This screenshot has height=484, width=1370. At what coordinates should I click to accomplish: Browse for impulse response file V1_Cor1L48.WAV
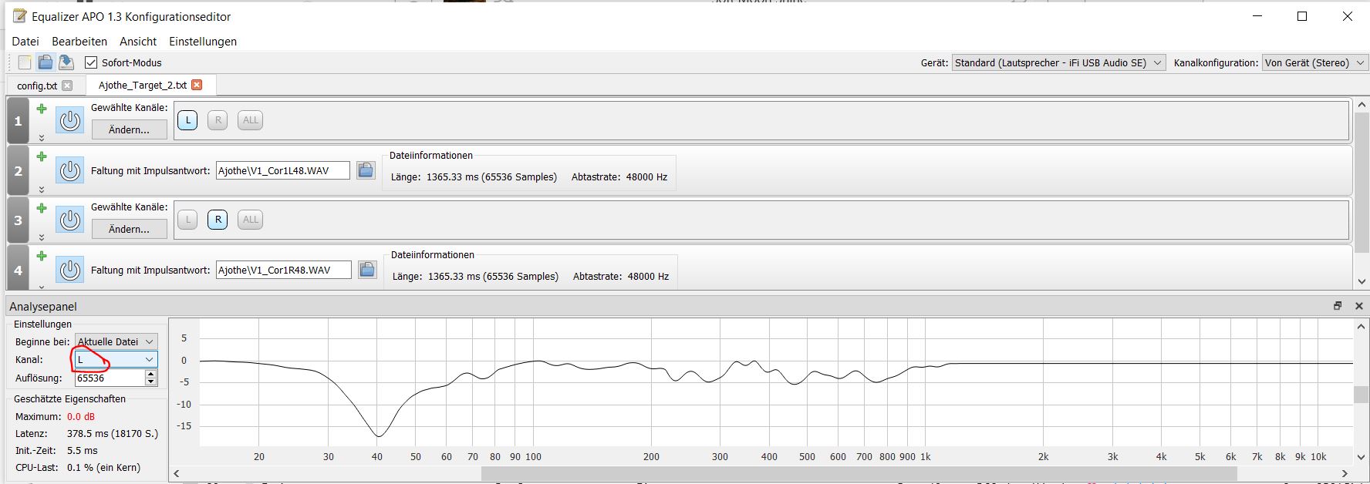tap(366, 170)
